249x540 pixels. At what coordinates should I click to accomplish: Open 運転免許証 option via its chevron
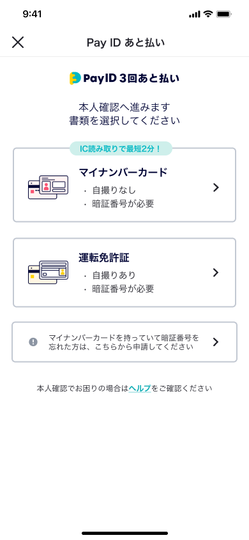(x=216, y=273)
